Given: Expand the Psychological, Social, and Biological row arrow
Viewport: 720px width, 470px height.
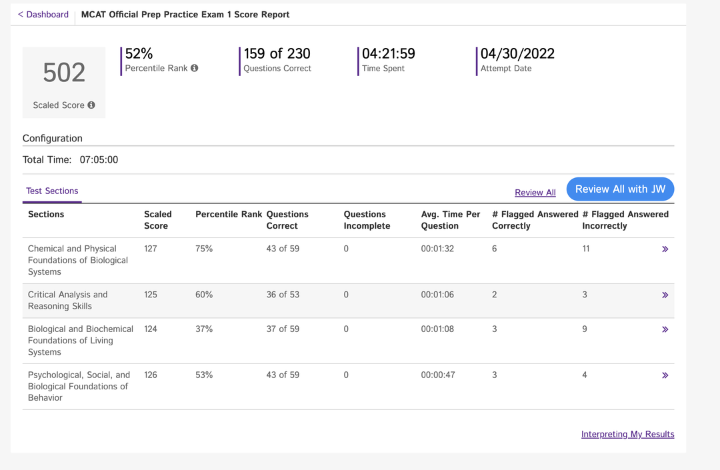Looking at the screenshot, I should coord(665,375).
